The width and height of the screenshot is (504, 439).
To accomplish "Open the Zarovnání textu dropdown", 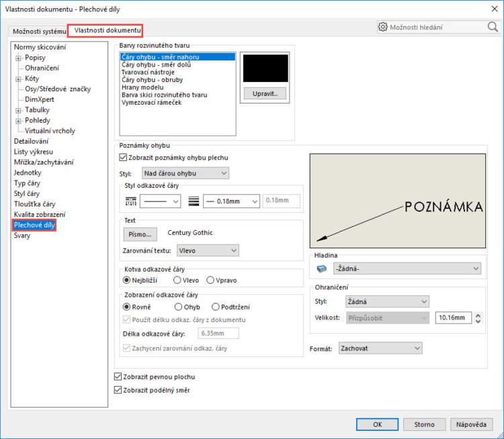I will pos(208,250).
